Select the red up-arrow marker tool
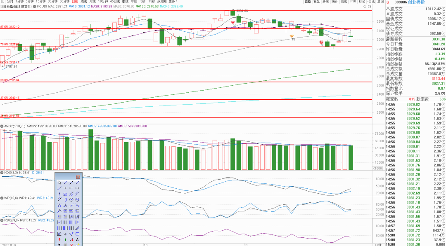The image size is (446, 246). click(60, 239)
